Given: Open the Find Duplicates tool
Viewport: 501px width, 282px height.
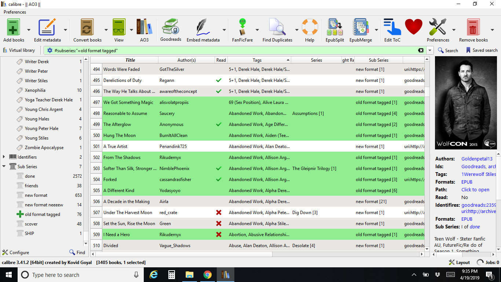Looking at the screenshot, I should click(x=277, y=28).
